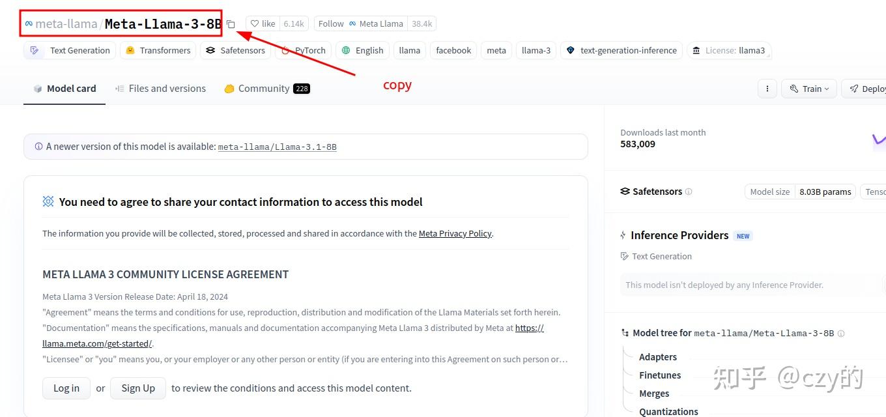Click the like heart button

coord(263,23)
